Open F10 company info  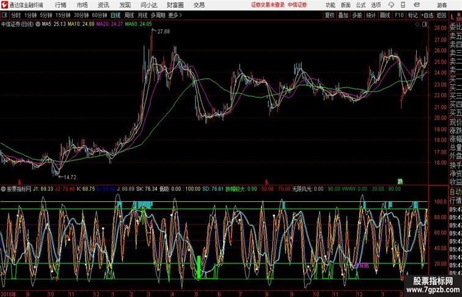coord(399,15)
